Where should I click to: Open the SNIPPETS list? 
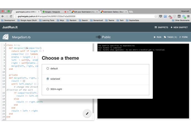(161, 27)
